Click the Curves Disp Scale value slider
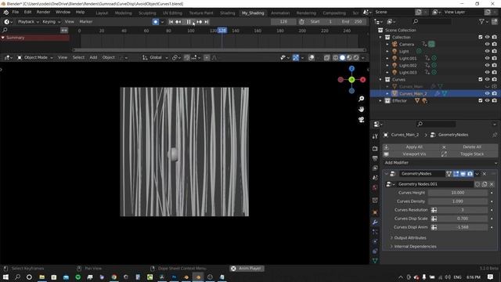Screen dimensions: 501x282 pos(463,219)
